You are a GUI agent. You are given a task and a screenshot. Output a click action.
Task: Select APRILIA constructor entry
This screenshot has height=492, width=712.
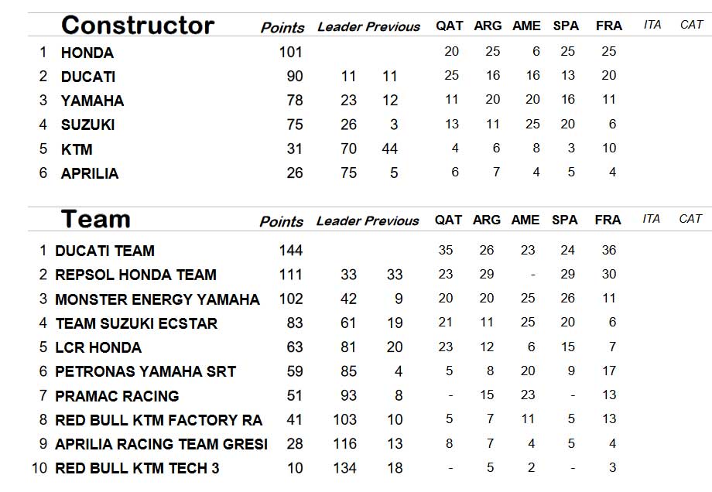(x=90, y=173)
